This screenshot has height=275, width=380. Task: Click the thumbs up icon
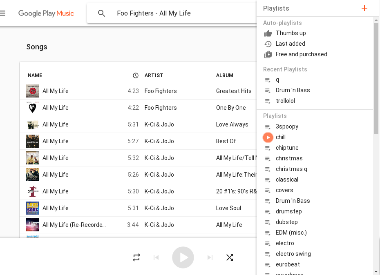(x=268, y=33)
